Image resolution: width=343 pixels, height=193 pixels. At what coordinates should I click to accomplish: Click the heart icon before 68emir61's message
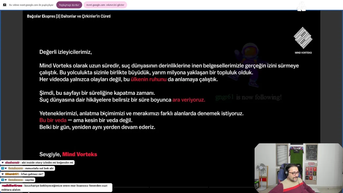click(3, 174)
